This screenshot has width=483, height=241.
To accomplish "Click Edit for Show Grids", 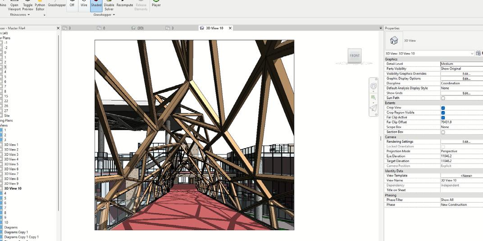I will (466, 93).
